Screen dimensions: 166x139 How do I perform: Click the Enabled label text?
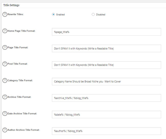click(x=61, y=14)
